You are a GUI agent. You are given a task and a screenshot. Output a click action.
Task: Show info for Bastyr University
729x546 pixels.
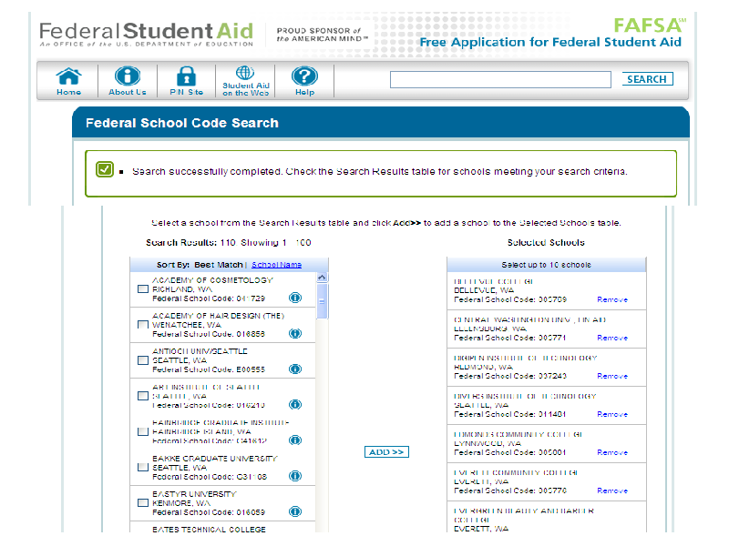pos(295,511)
